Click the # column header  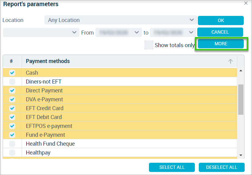(x=11, y=61)
